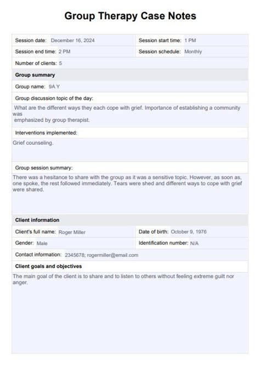Screen dimensions: 260x373
Task: Click the Session date field
Action: (x=92, y=41)
